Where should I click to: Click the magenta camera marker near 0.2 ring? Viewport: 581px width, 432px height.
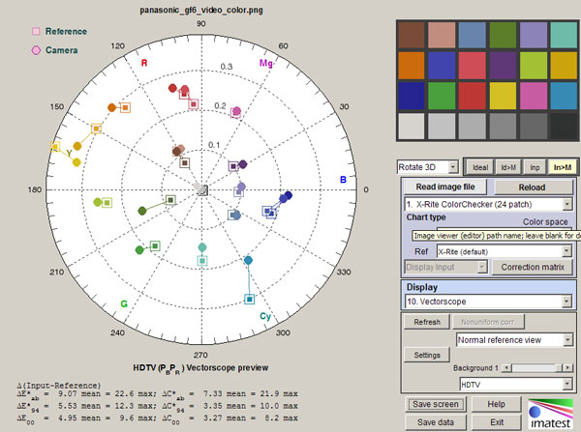(x=236, y=111)
